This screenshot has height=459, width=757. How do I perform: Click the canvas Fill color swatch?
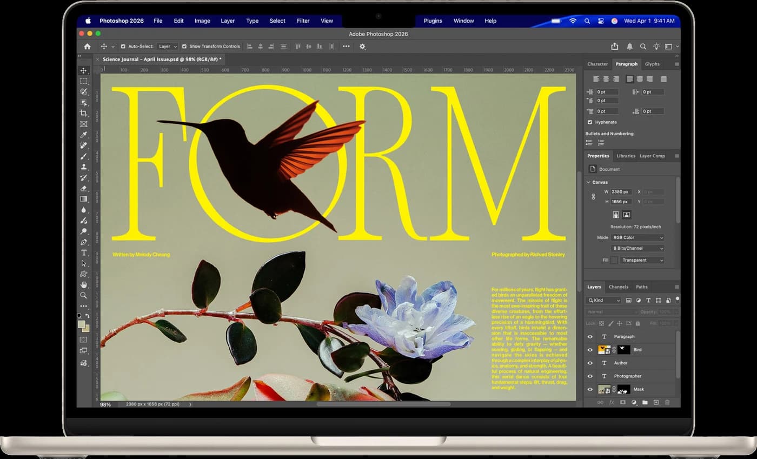[x=614, y=260]
